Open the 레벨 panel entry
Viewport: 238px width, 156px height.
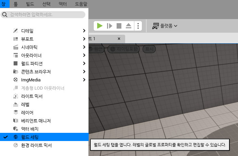pos(44,104)
